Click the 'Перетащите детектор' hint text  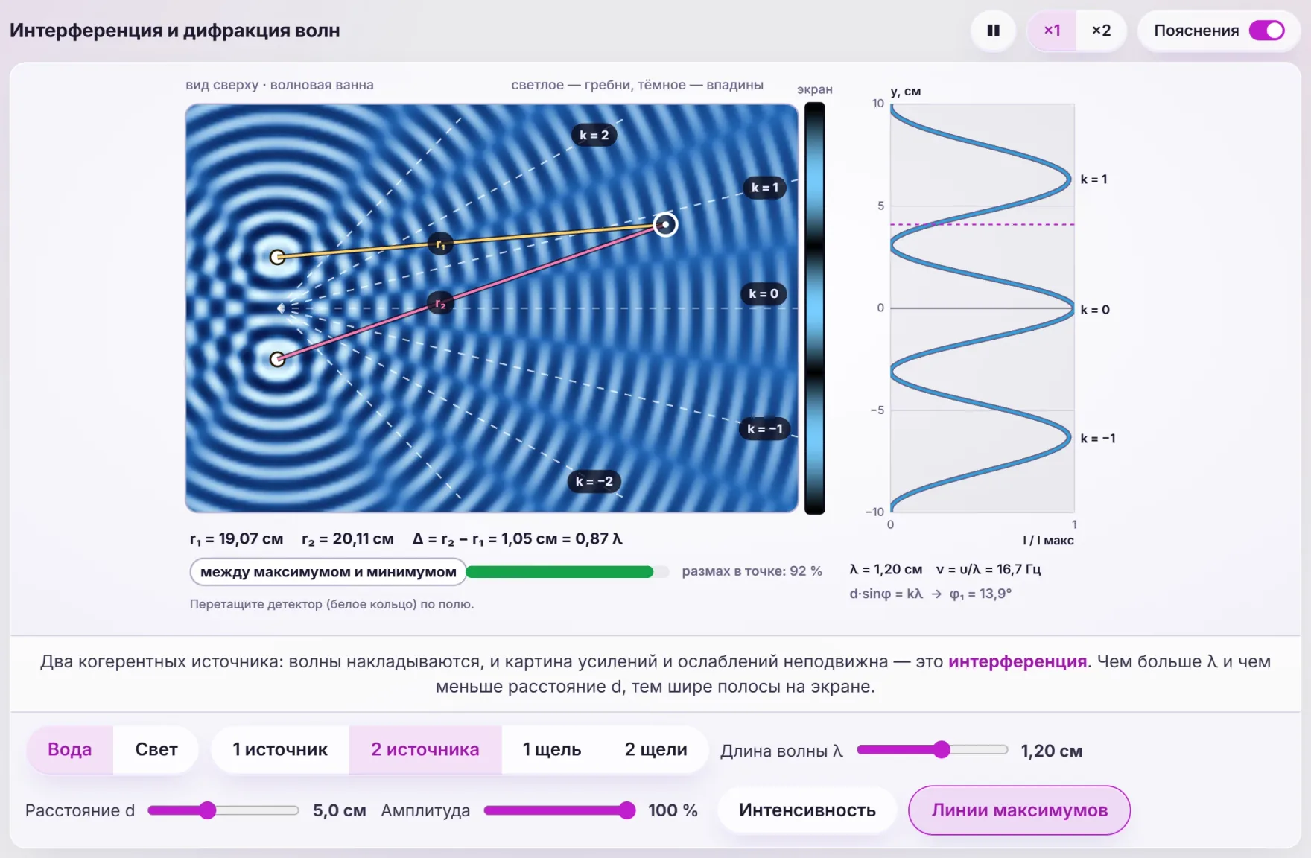331,604
